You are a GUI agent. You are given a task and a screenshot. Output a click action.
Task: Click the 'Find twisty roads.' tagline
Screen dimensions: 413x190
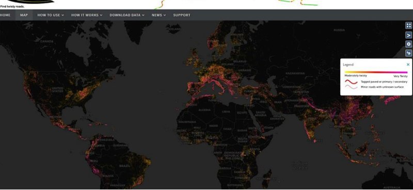pos(12,7)
